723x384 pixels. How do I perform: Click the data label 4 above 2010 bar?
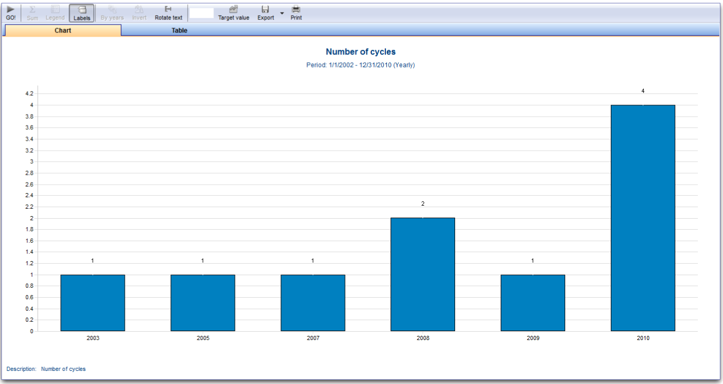643,91
